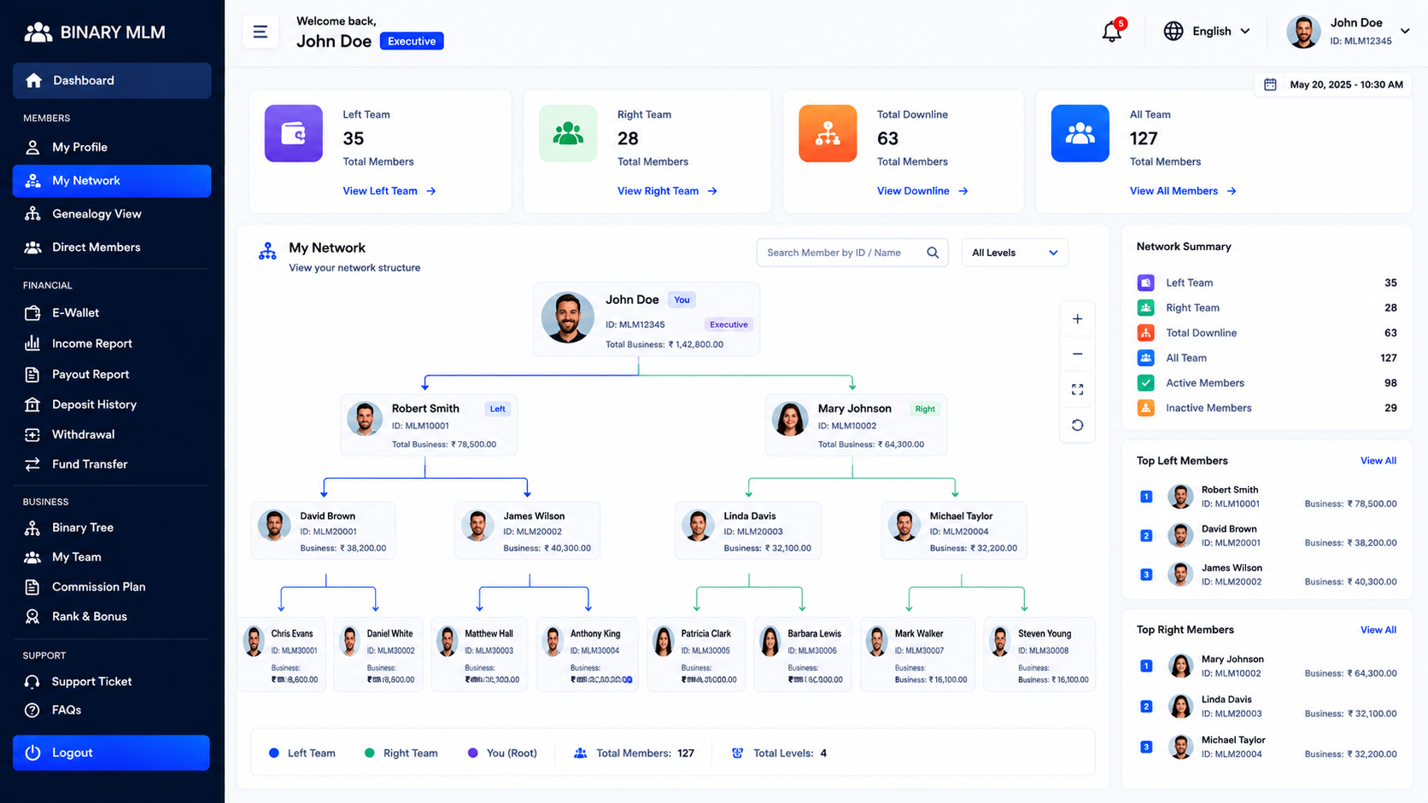Click the orange Total Downline icon
The width and height of the screenshot is (1428, 803).
(x=828, y=133)
